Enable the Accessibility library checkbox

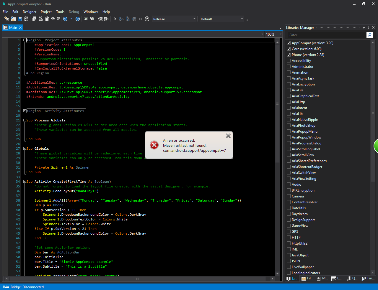point(289,61)
